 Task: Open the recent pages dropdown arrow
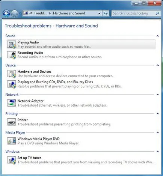tap(20, 14)
